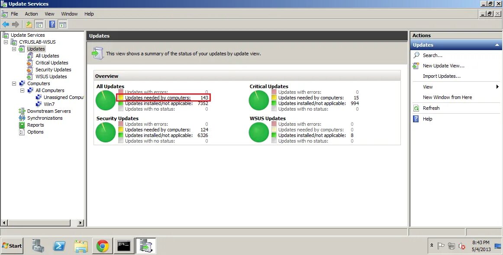503x255 pixels.
Task: Open Windows Explorer from the taskbar
Action: point(81,246)
